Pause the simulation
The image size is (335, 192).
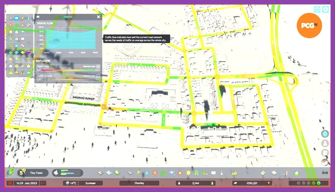[x=10, y=183]
